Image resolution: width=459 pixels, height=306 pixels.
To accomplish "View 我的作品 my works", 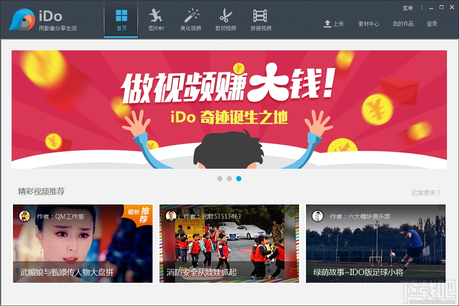I will point(403,24).
